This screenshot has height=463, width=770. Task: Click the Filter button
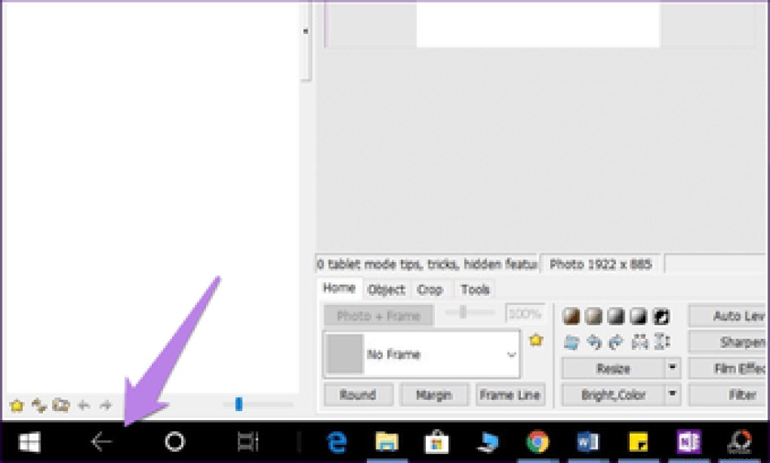pyautogui.click(x=729, y=395)
